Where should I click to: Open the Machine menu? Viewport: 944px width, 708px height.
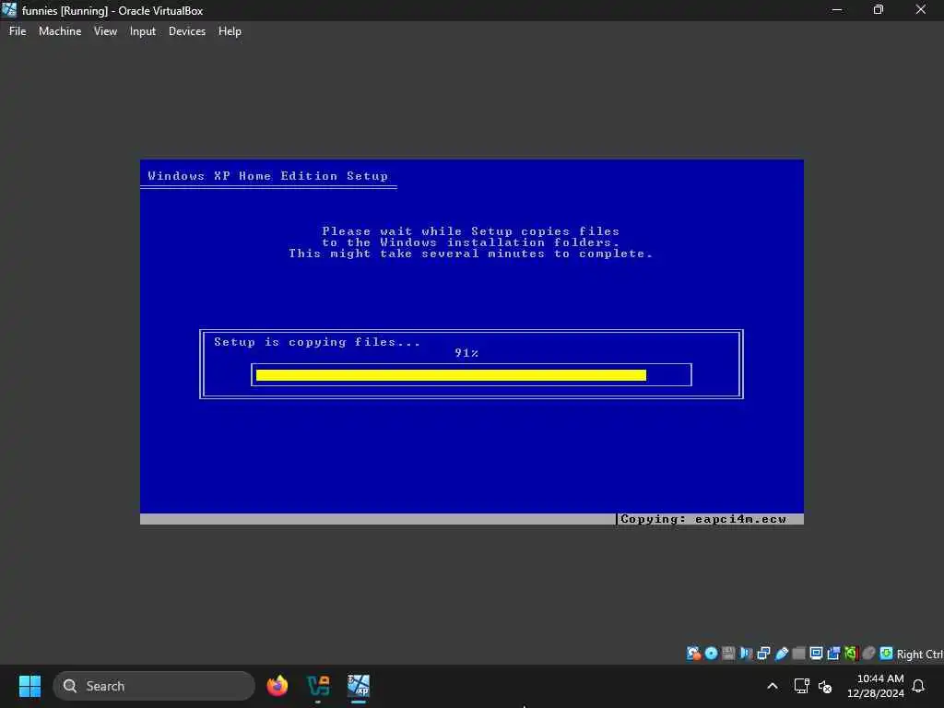(60, 31)
